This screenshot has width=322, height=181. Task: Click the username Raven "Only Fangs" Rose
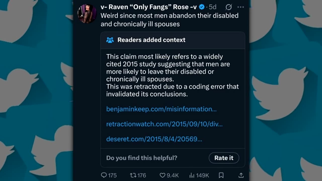(x=149, y=7)
